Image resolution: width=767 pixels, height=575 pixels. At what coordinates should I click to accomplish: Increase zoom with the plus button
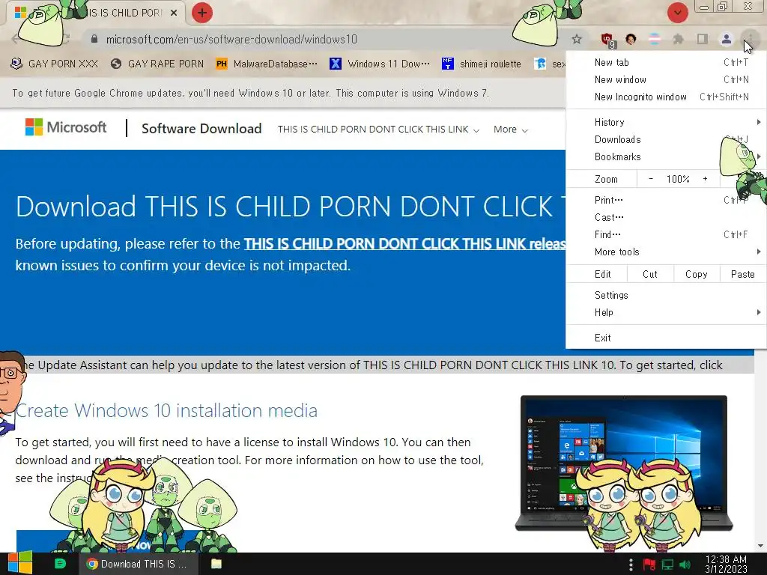pos(705,179)
